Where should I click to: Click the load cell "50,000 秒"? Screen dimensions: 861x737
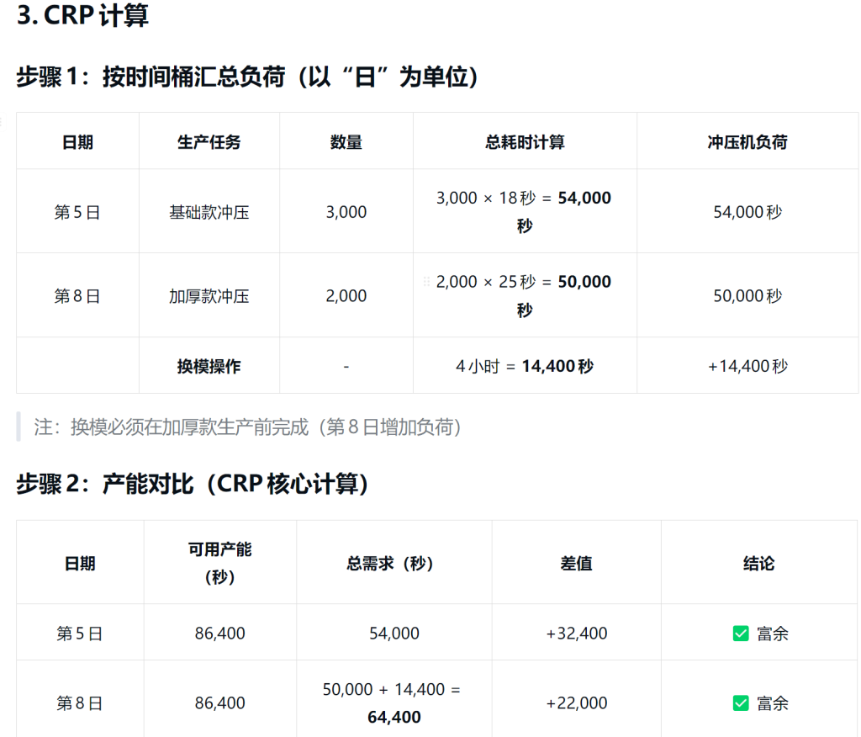(747, 296)
